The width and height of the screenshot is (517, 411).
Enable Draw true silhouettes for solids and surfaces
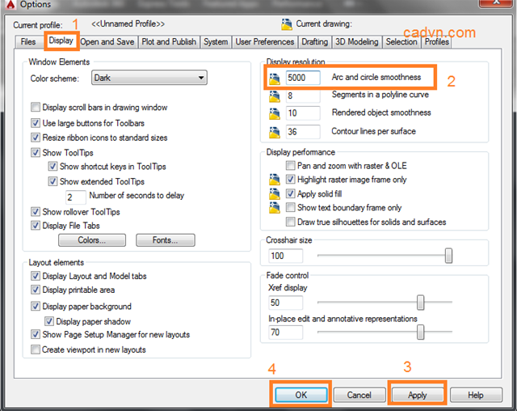pos(290,222)
